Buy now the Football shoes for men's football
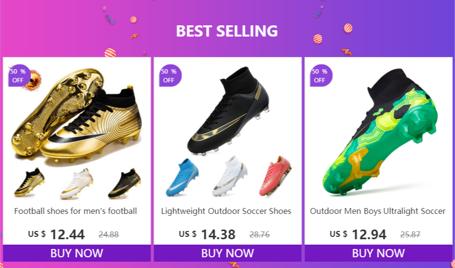This screenshot has width=455, height=268. (x=77, y=253)
